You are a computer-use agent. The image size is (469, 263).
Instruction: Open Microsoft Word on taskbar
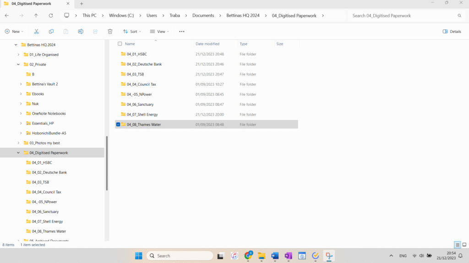point(275,256)
